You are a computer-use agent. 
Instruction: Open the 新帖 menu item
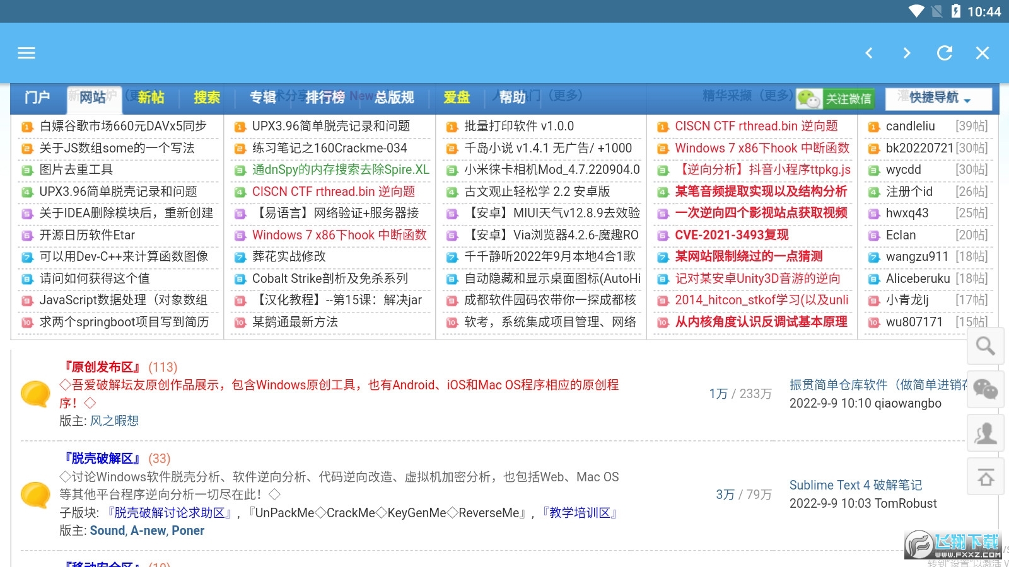click(151, 98)
